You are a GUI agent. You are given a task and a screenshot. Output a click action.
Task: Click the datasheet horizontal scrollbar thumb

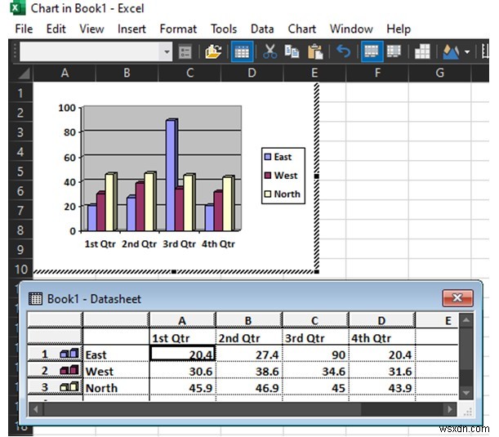202,409
